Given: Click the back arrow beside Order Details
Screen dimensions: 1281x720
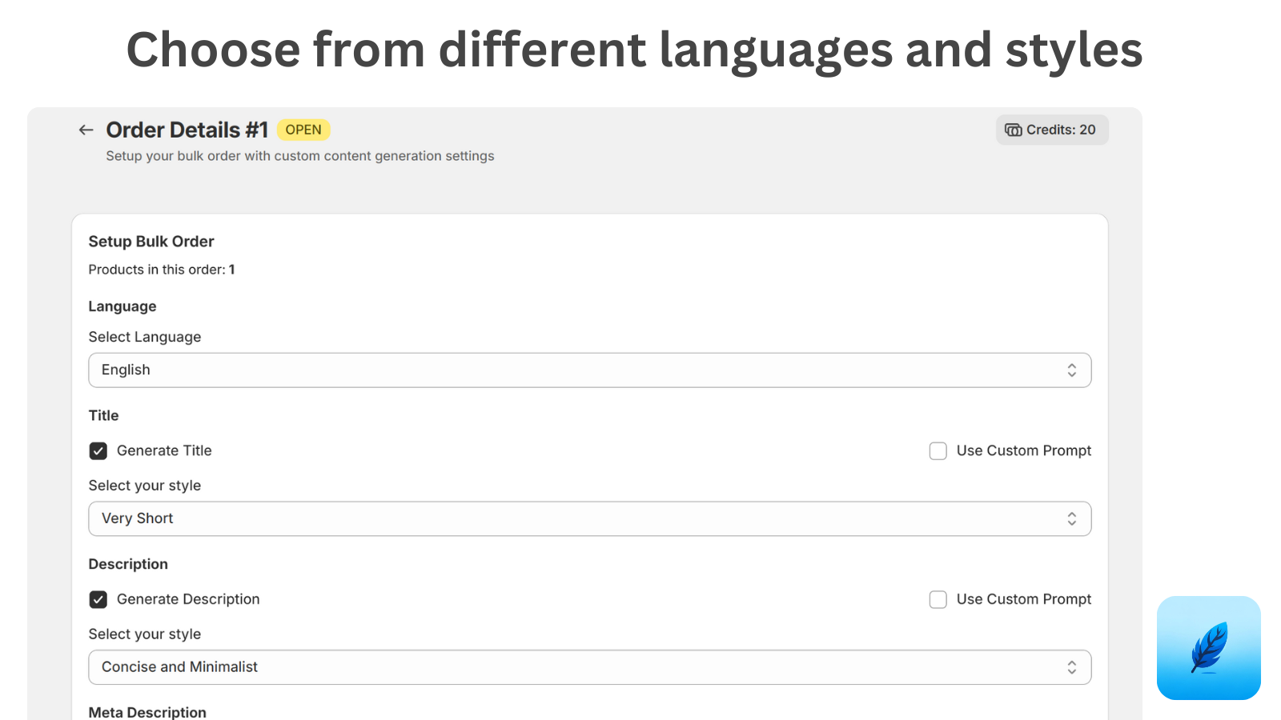Looking at the screenshot, I should [86, 130].
